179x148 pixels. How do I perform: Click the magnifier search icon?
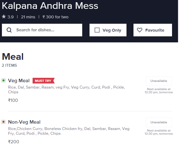(9, 30)
